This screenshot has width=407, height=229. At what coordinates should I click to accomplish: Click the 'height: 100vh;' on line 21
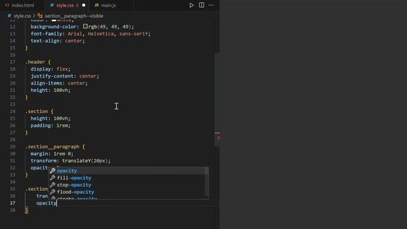50,90
